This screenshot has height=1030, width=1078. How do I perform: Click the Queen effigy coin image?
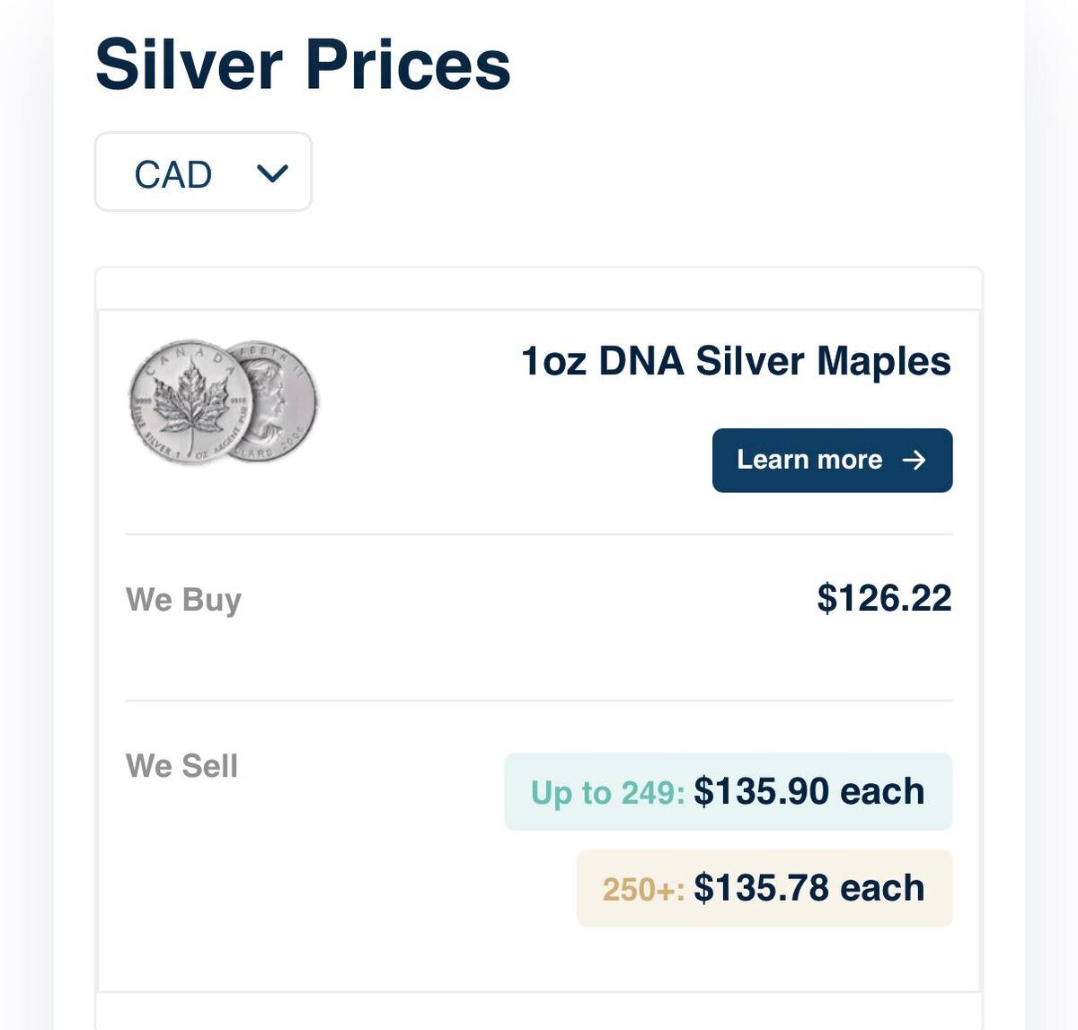point(280,401)
